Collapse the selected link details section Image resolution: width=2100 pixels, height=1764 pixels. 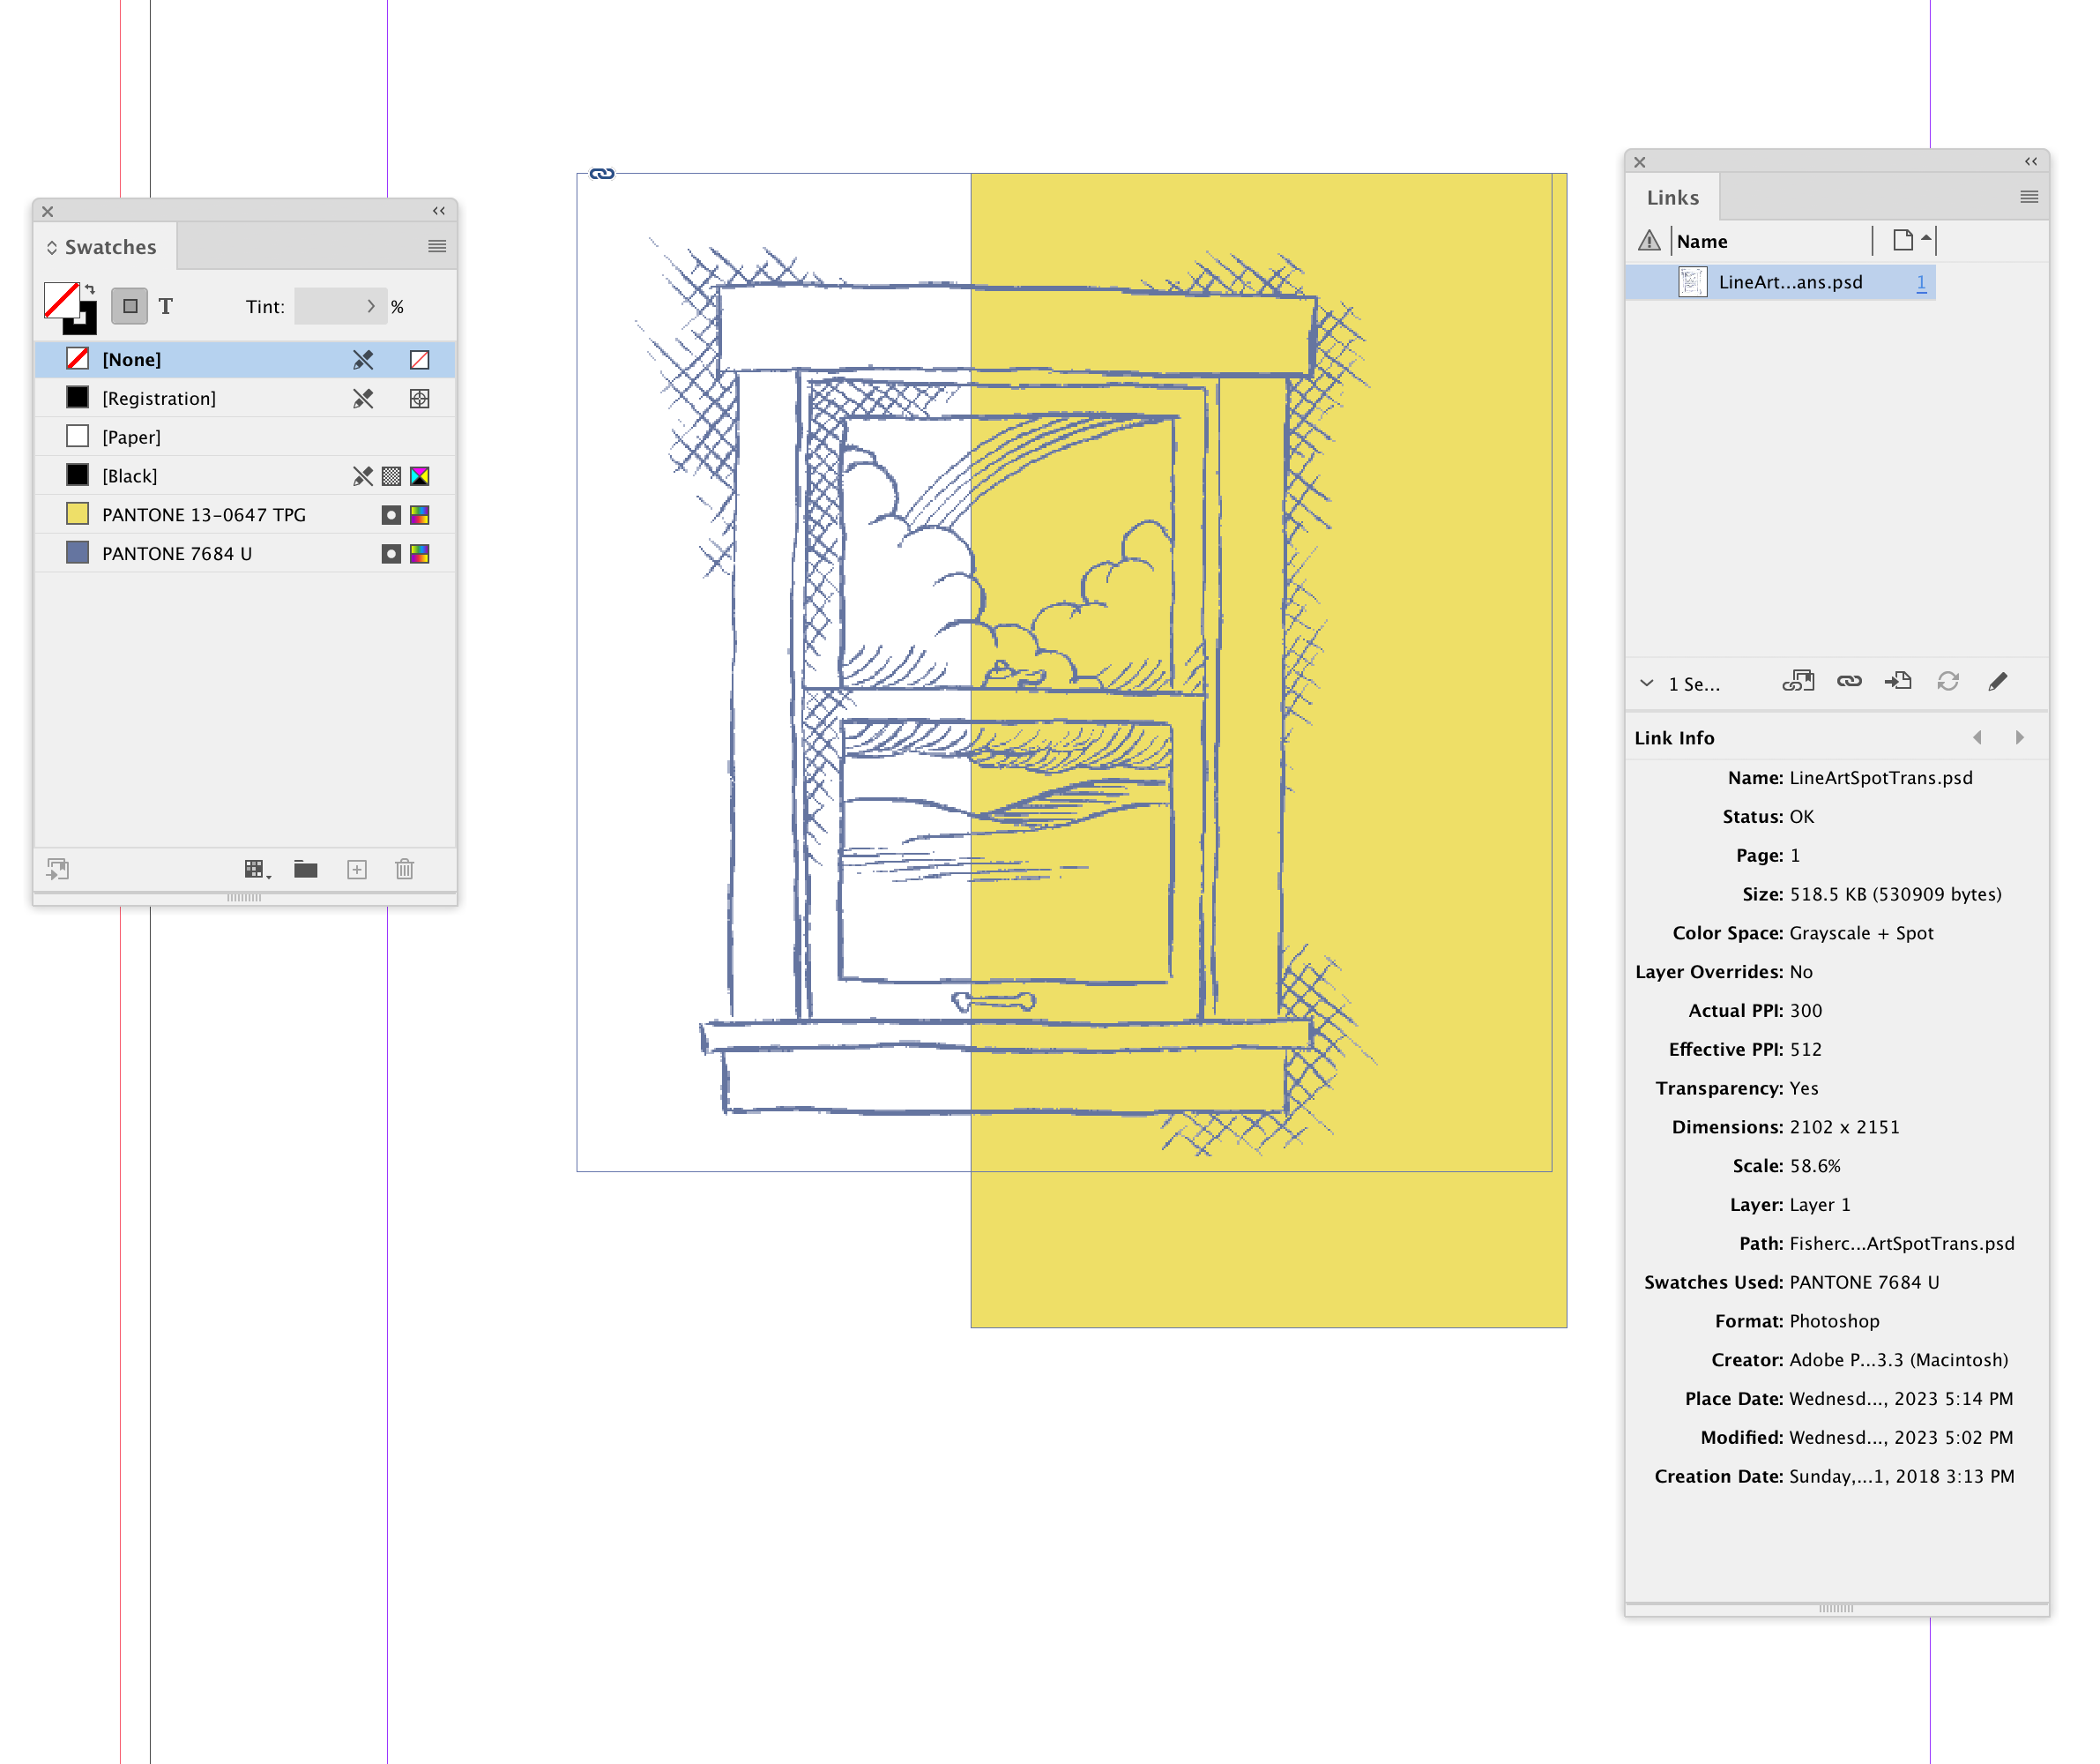[1646, 684]
